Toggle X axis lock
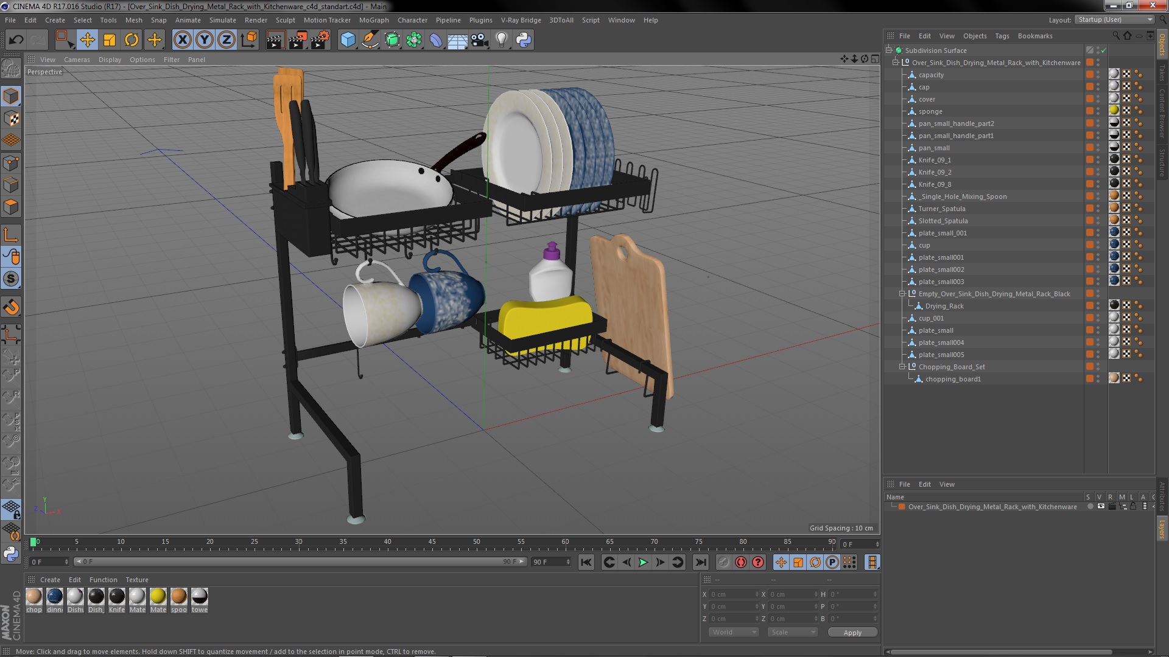The width and height of the screenshot is (1169, 657). (182, 40)
